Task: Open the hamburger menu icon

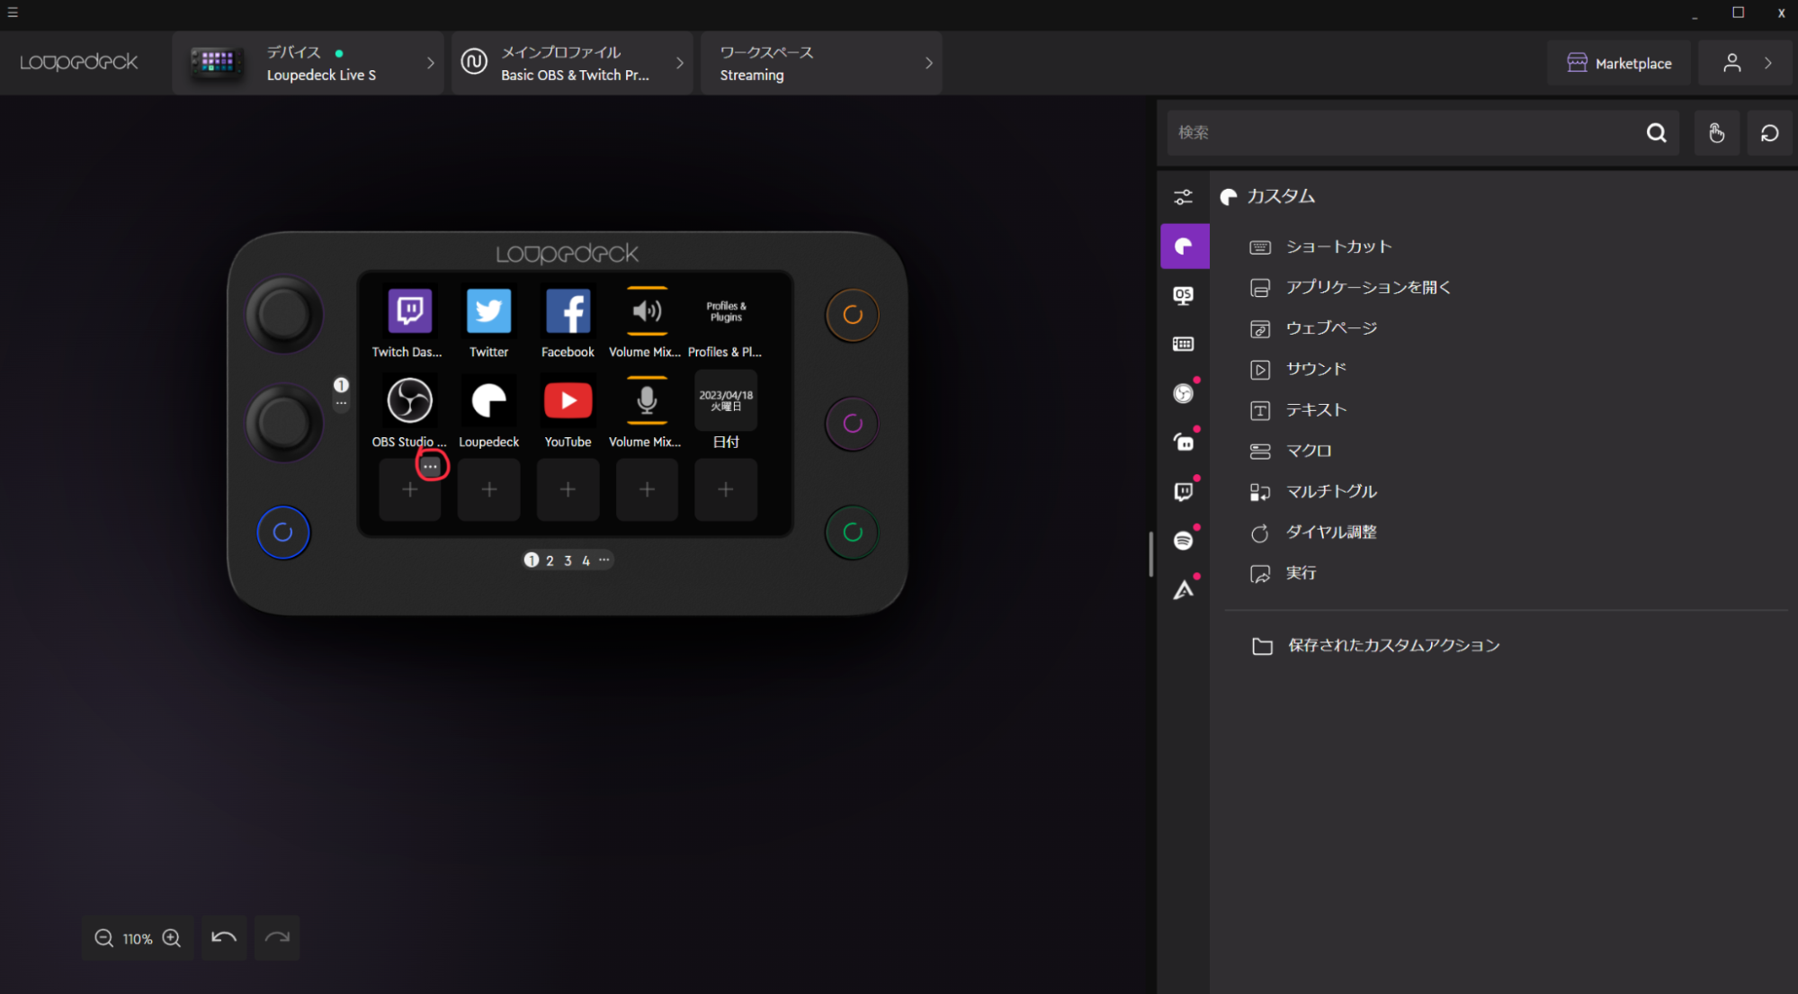Action: 13,13
